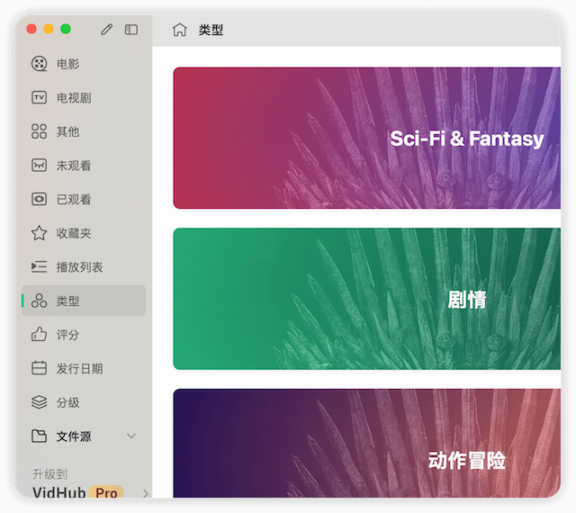Open the 剧情 genre card
Screen dimensions: 576x513
pos(366,299)
